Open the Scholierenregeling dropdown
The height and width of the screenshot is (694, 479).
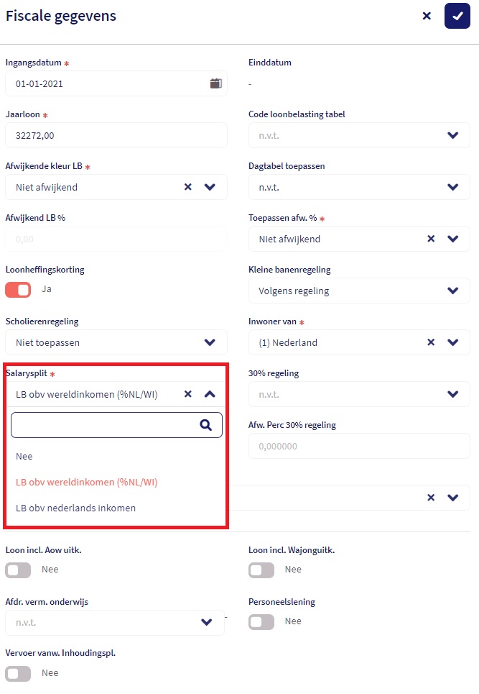pyautogui.click(x=210, y=342)
